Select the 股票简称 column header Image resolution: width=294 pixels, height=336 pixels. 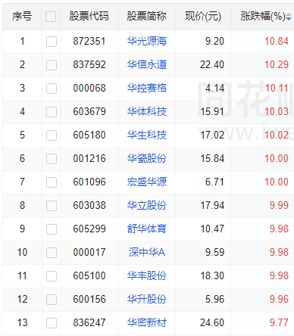[x=147, y=17]
